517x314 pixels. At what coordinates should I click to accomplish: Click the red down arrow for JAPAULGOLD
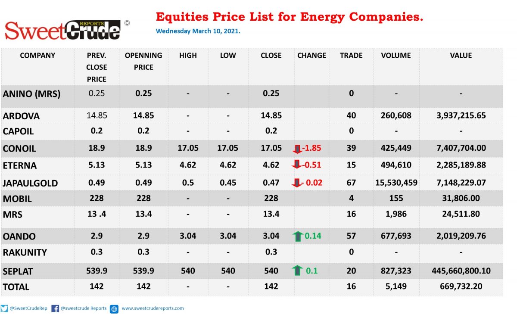(297, 183)
